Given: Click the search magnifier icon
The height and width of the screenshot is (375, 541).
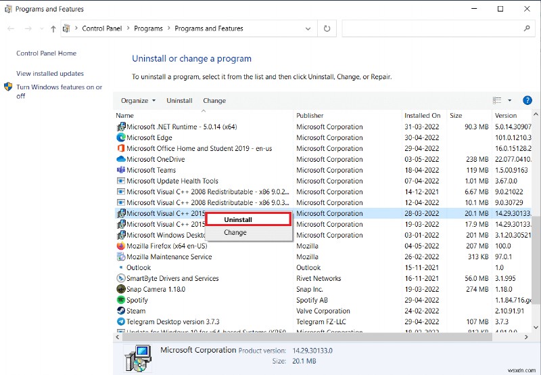Looking at the screenshot, I should click(527, 28).
